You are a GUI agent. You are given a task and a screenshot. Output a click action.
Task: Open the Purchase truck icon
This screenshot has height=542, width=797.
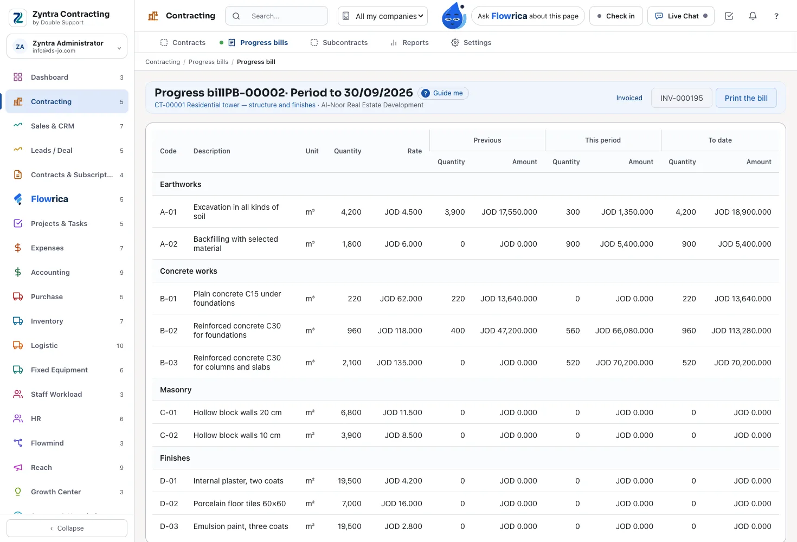tap(18, 296)
